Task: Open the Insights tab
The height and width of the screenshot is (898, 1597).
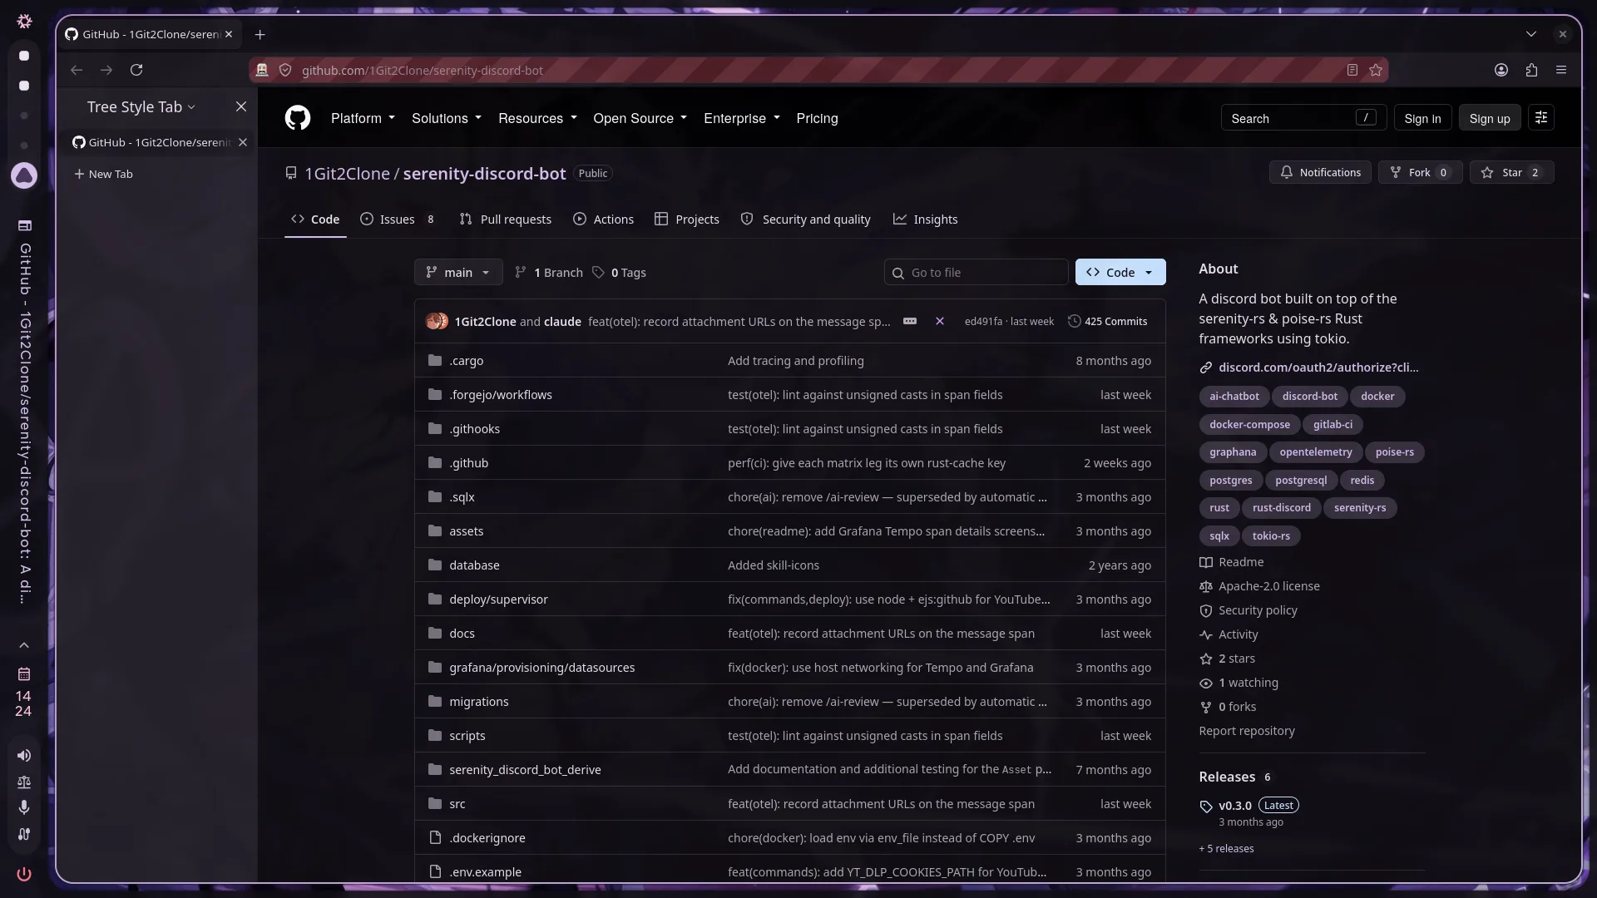Action: [925, 220]
